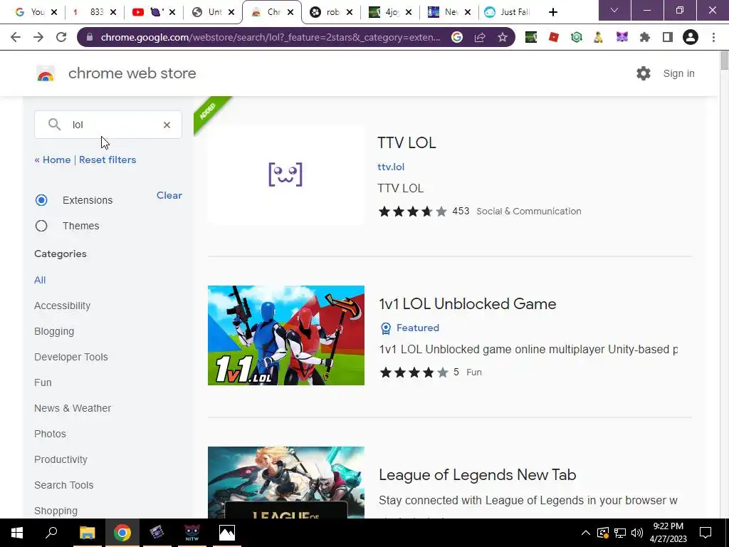This screenshot has height=547, width=729.
Task: Select the All category
Action: (x=40, y=280)
